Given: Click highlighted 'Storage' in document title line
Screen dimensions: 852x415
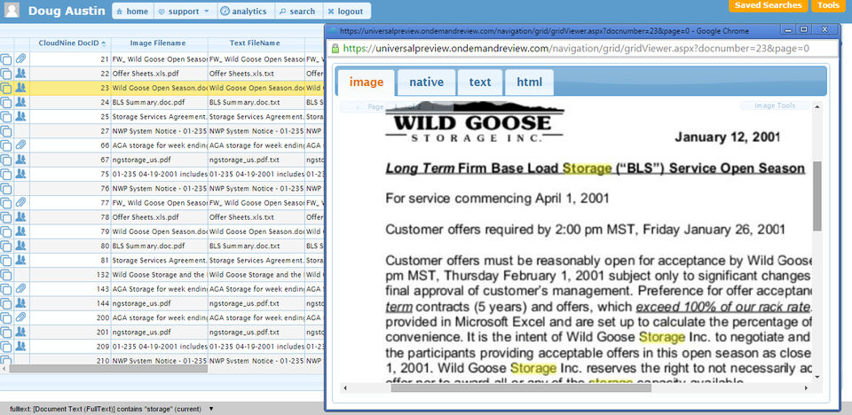Looking at the screenshot, I should point(587,168).
